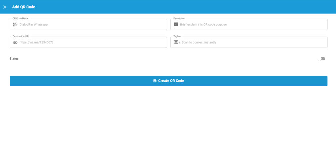Viewport: 336px width, 157px height.
Task: Click the chain link icon in Destination URL
Action: (15, 42)
